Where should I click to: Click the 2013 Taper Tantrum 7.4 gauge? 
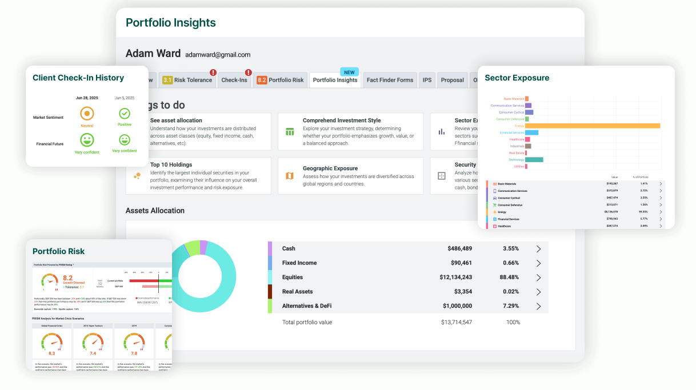click(93, 343)
